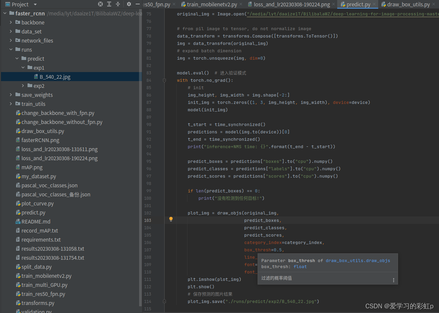
Task: Click the float type link in tooltip
Action: point(300,266)
